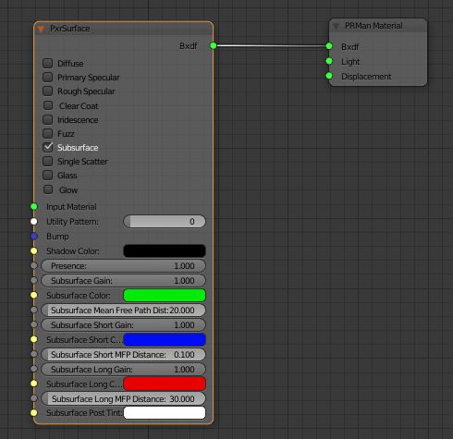Click the Input Material socket

coord(34,206)
